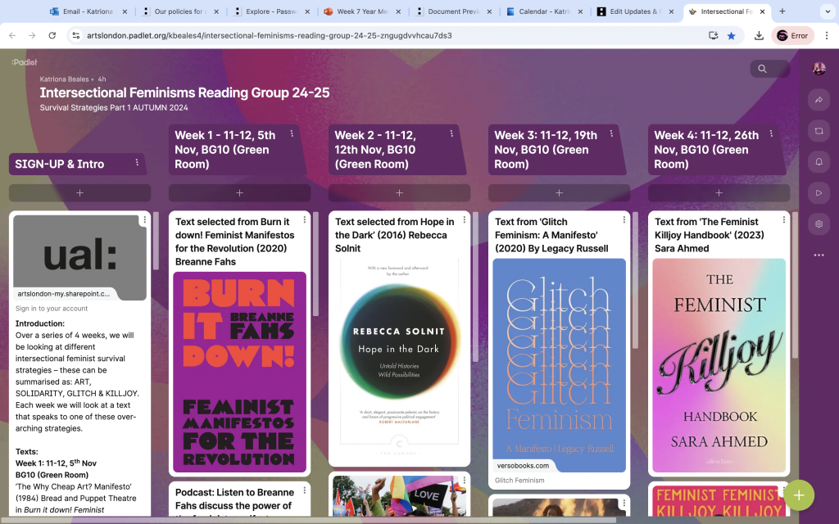Add a post under the Week 4 column
The height and width of the screenshot is (524, 839).
click(719, 193)
